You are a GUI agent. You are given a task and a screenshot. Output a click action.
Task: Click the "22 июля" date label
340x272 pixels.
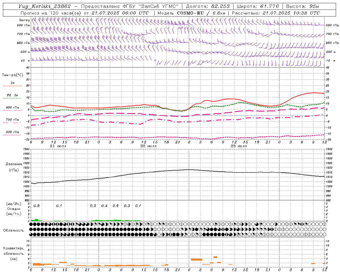(148, 146)
